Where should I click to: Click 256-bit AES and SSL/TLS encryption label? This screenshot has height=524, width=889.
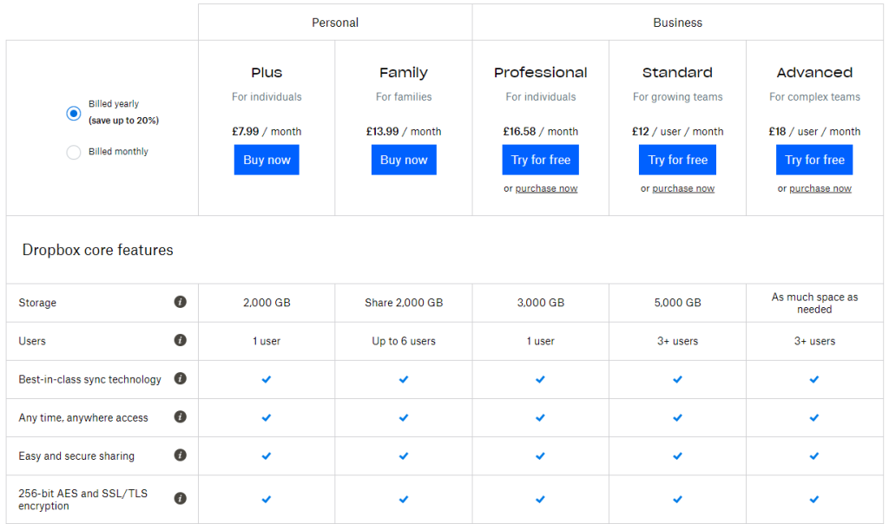[82, 499]
